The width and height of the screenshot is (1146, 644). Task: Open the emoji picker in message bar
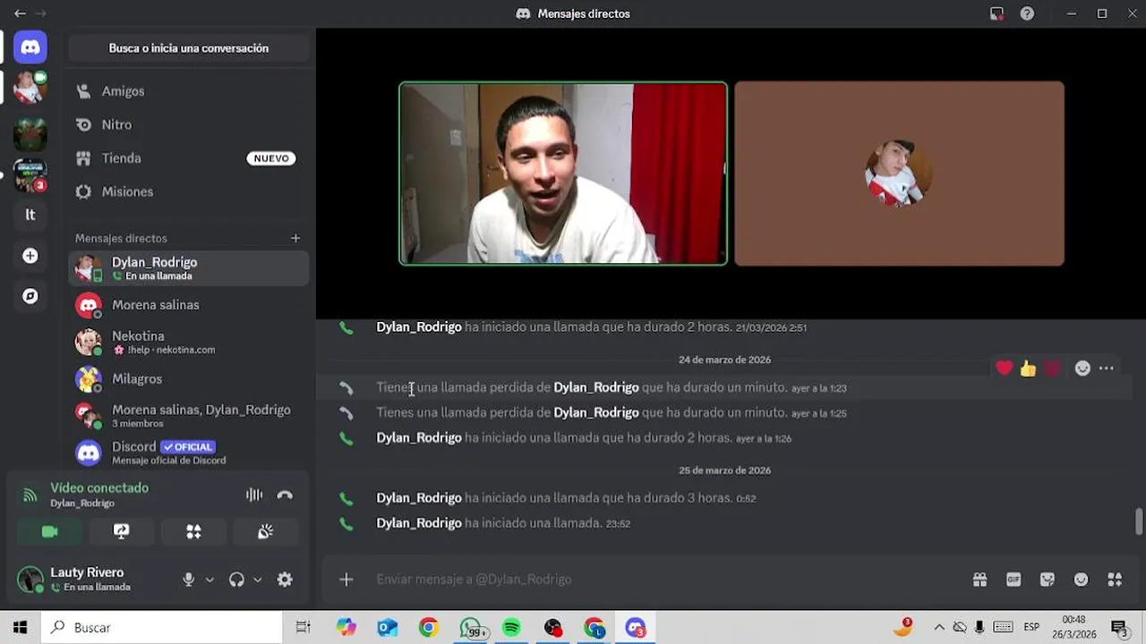(x=1082, y=580)
